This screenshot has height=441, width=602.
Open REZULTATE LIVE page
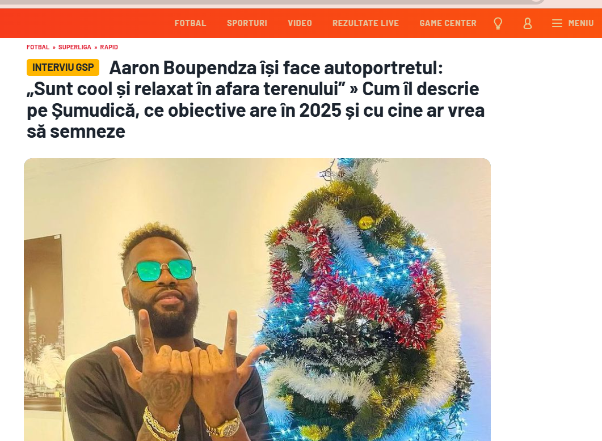point(365,23)
